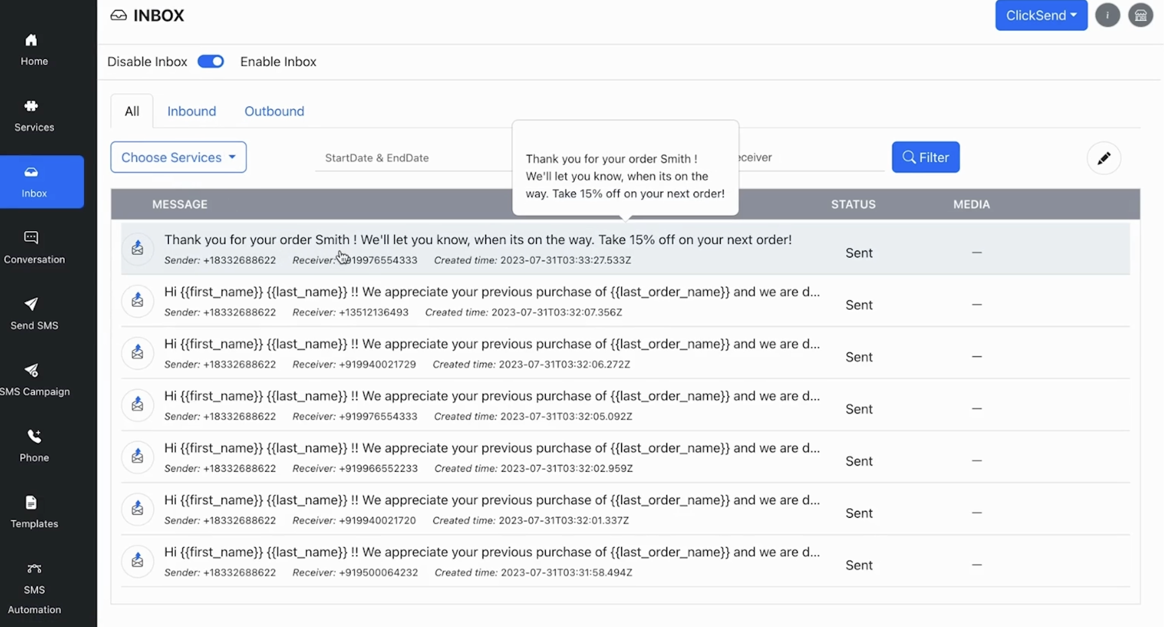Click message text sent to +919966552233
Screen dimensions: 1164x627
[491, 448]
